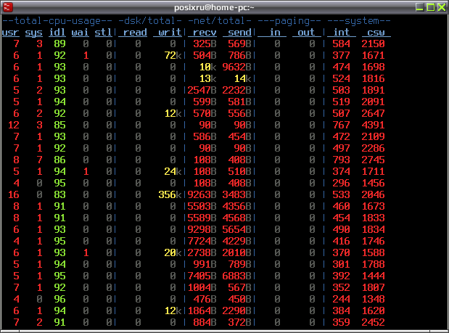Viewport: 449px width, 333px height.
Task: Select the total-cpu-usage group header
Action: click(57, 21)
